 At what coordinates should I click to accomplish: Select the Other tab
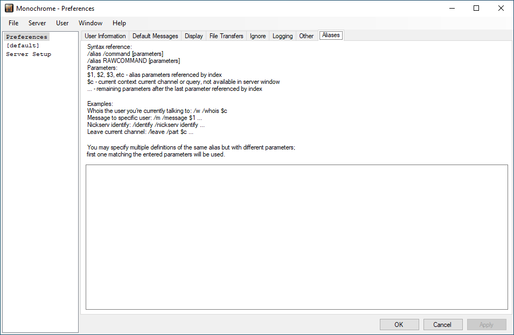pyautogui.click(x=306, y=36)
